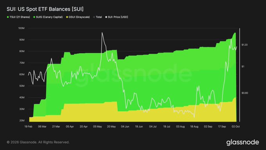
Task: Click the 21 Mar date label
Action: pyautogui.click(x=56, y=127)
